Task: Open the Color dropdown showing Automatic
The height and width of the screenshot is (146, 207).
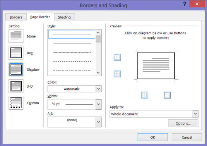Action: (74, 89)
